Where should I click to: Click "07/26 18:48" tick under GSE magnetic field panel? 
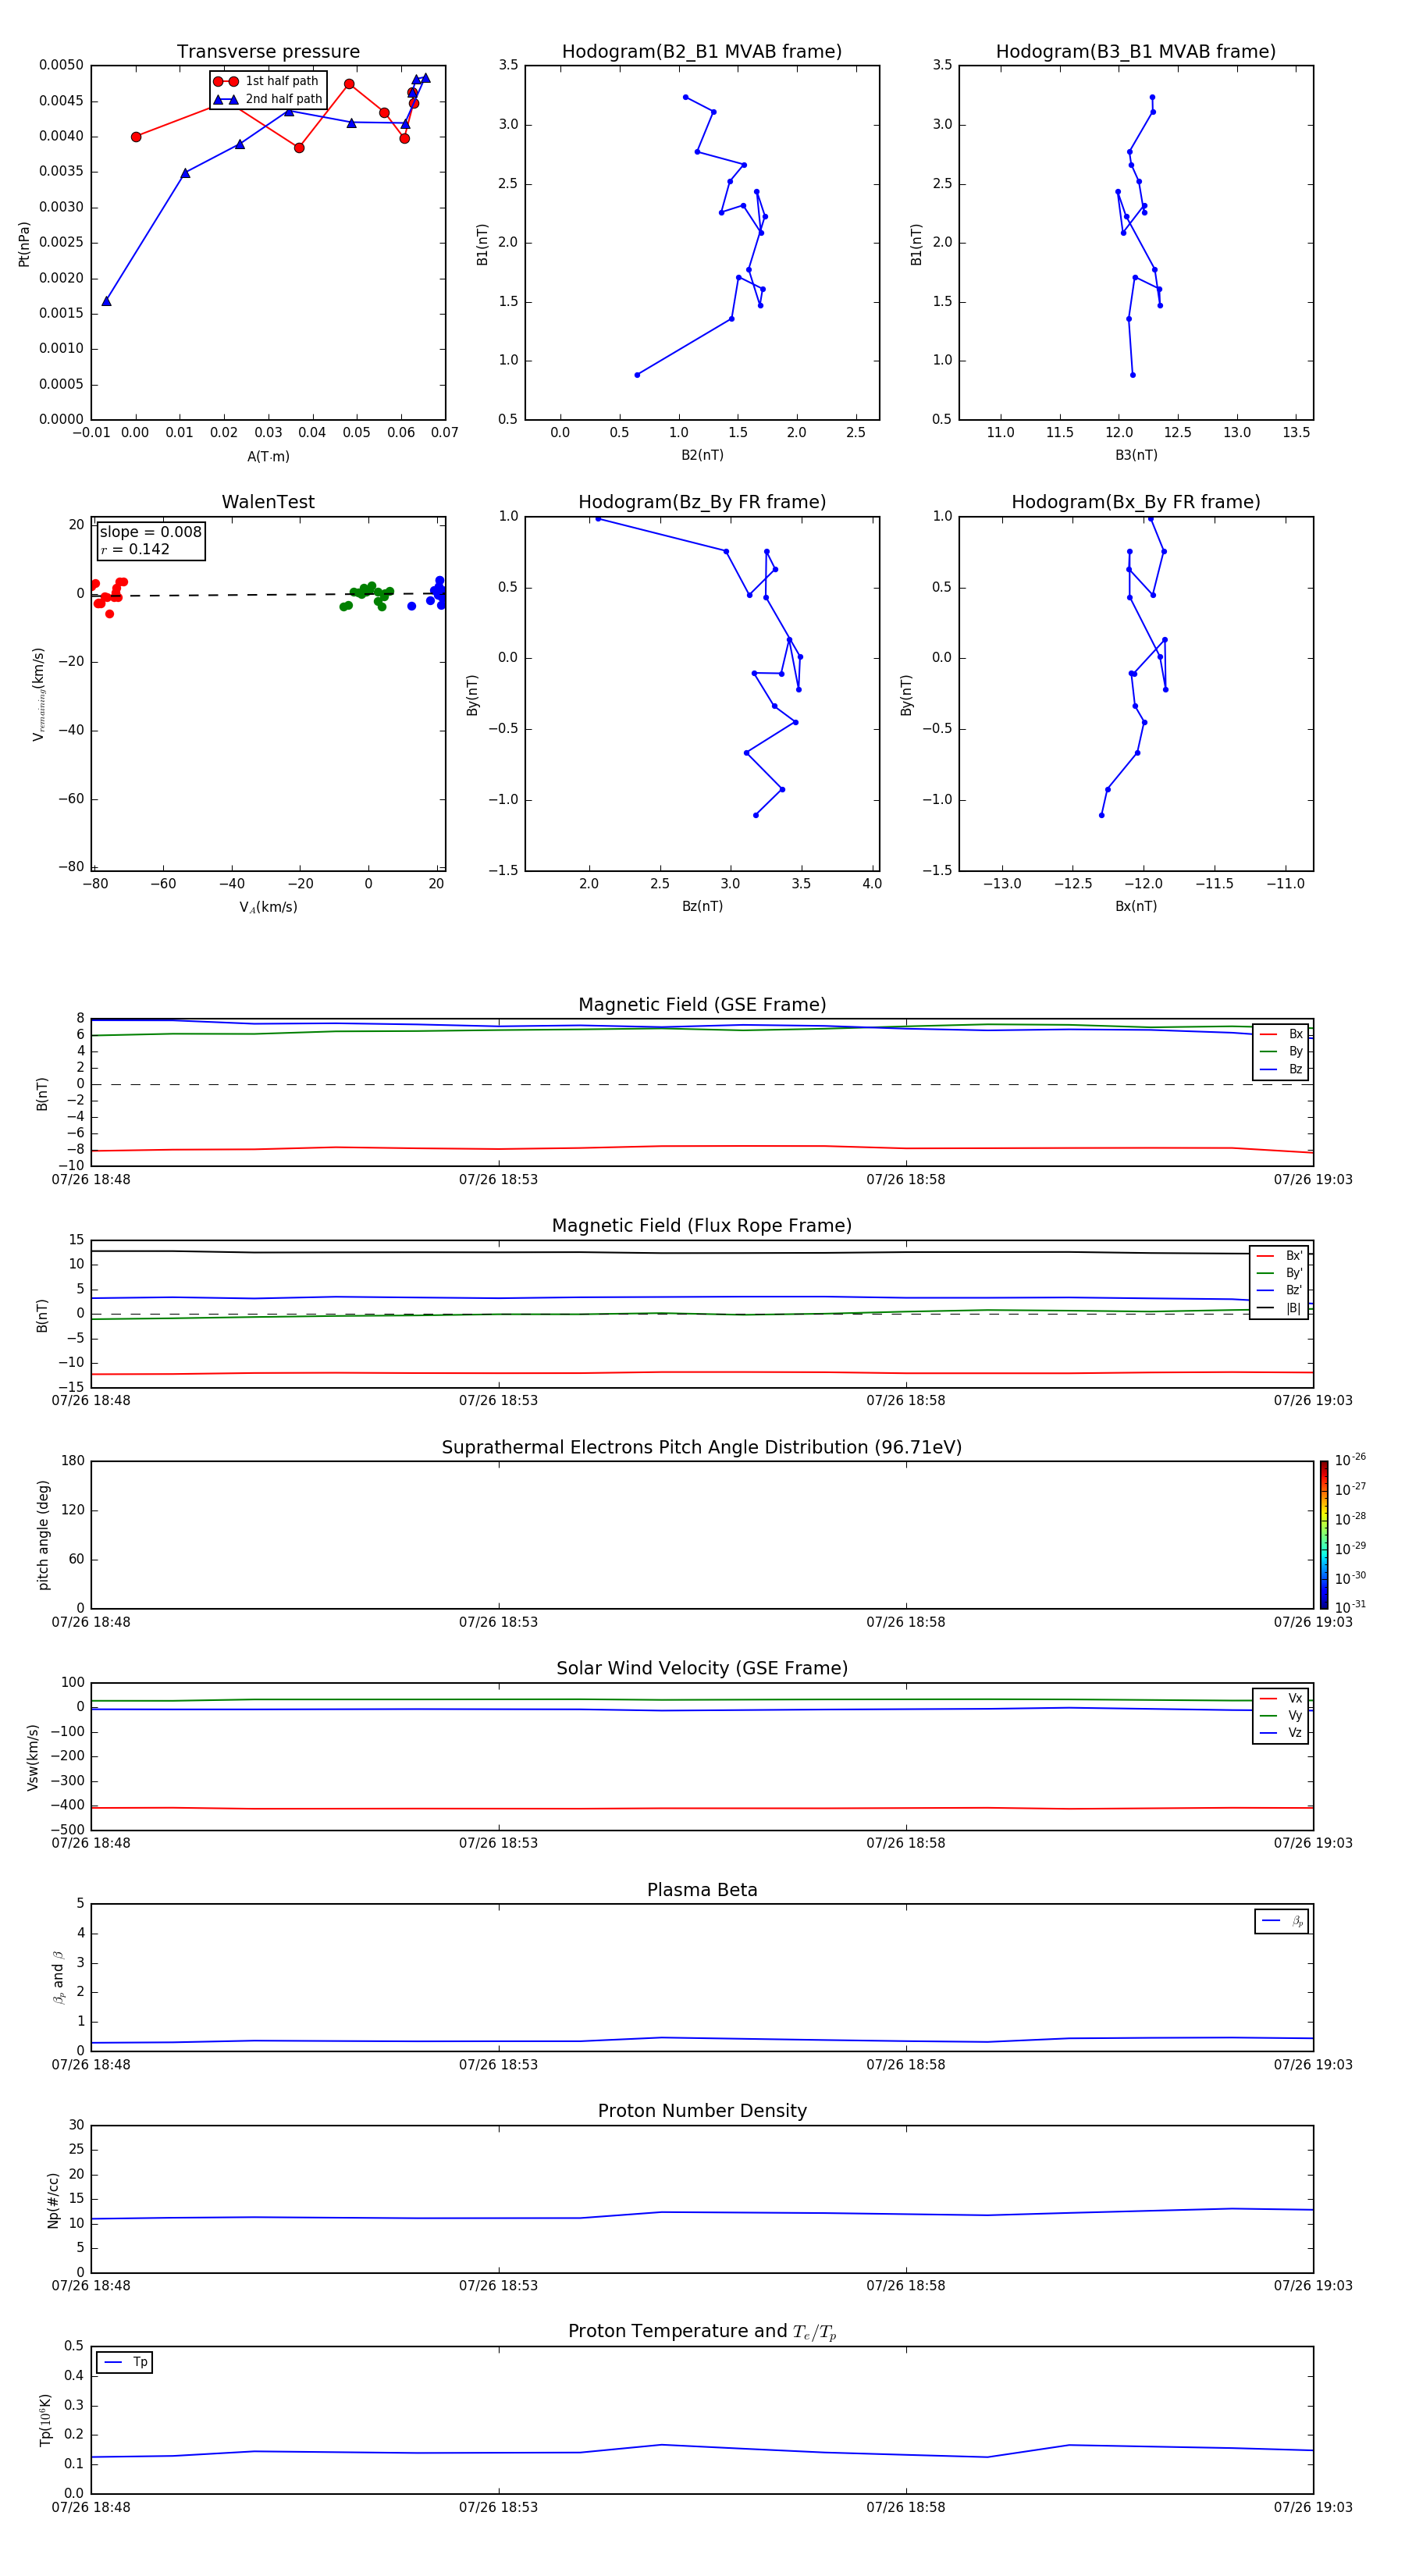(91, 1179)
